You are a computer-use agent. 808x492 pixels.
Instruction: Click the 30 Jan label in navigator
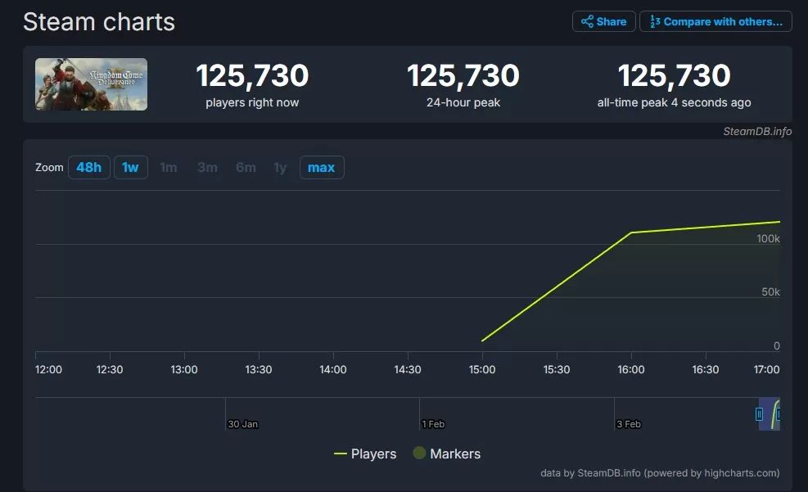tap(242, 424)
